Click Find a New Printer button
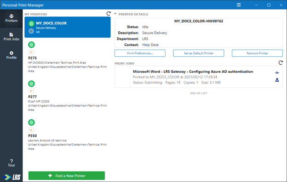The image size is (287, 182). 67,176
